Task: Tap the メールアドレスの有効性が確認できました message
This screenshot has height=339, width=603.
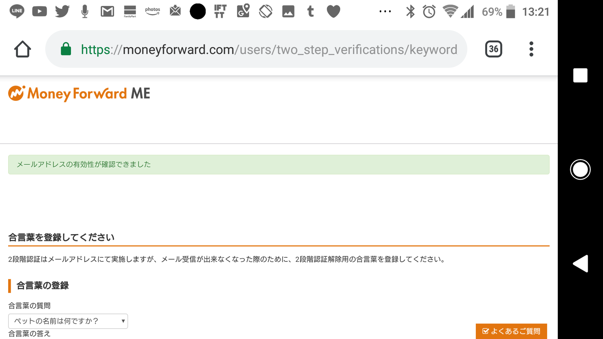Action: (84, 165)
